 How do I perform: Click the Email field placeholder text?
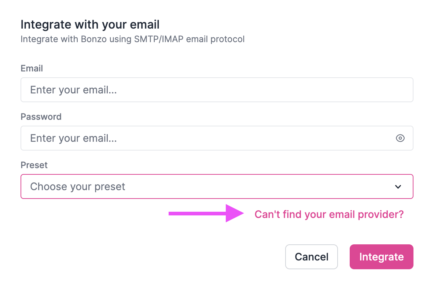[73, 90]
